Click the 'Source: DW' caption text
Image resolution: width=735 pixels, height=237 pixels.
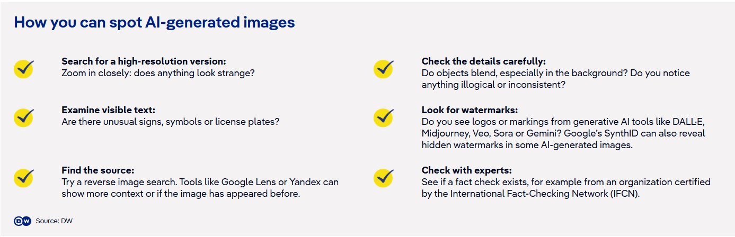54,221
